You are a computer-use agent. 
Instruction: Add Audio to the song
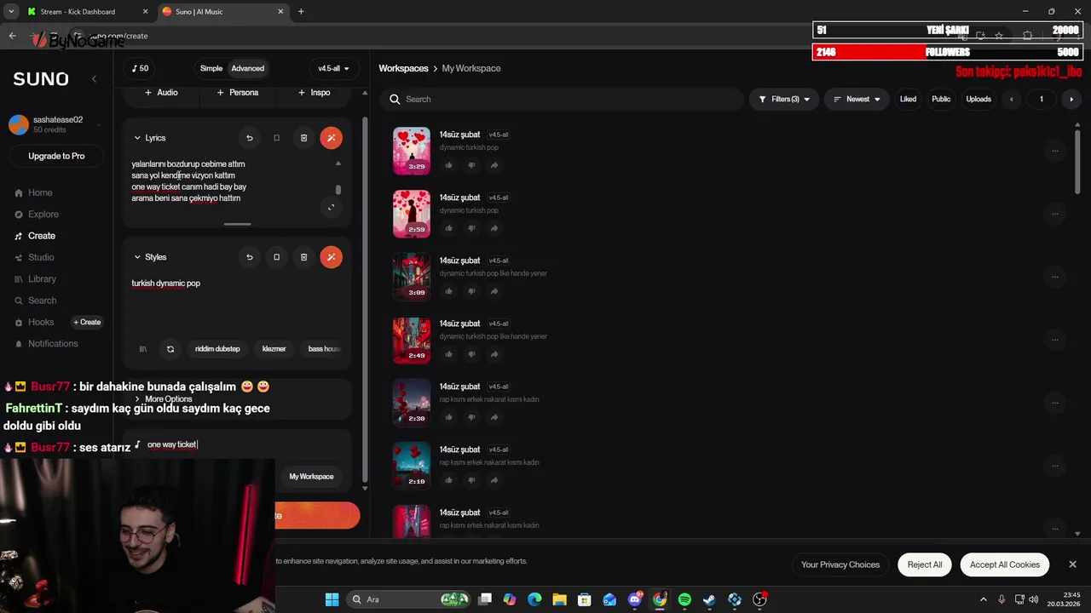161,93
